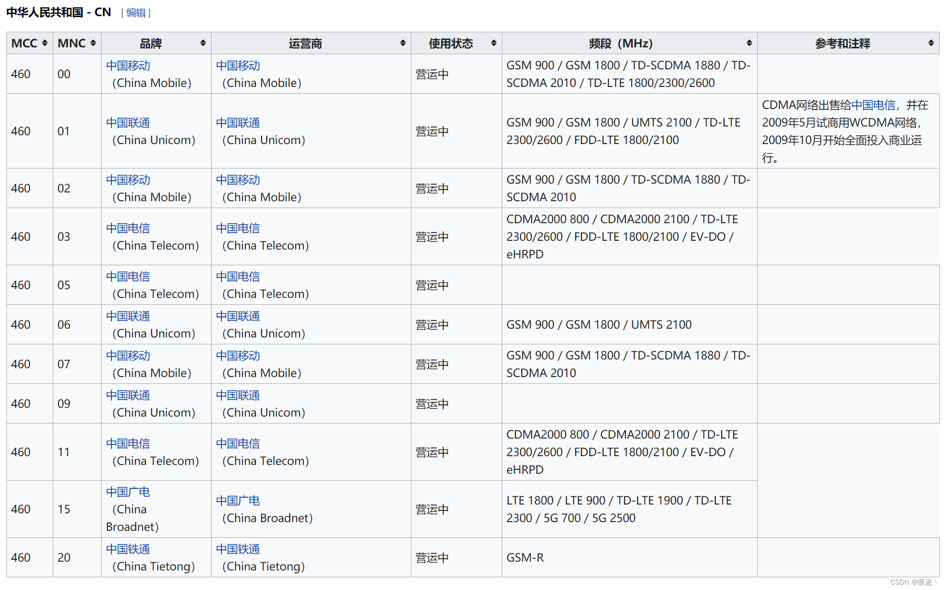Click the 品牌 column sort arrows

click(202, 43)
